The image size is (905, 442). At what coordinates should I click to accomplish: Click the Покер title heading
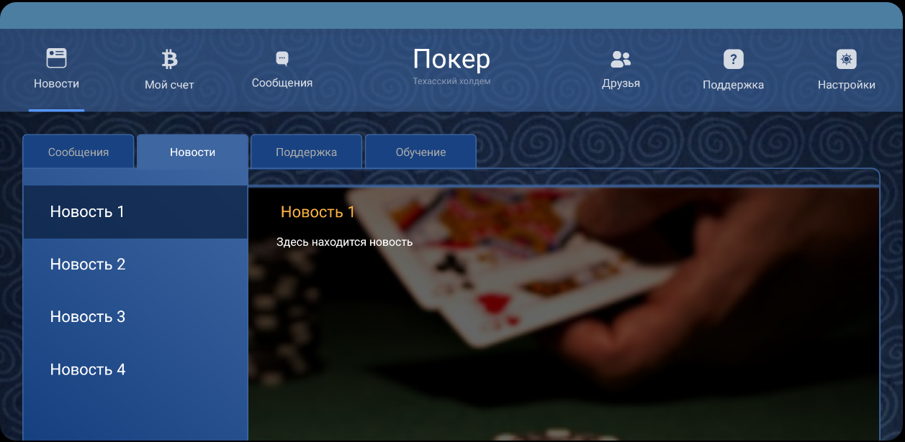451,60
